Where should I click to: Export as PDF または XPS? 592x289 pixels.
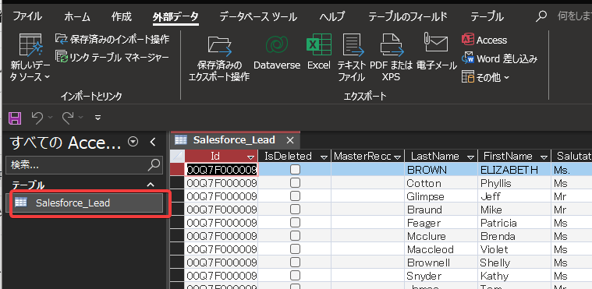coord(391,58)
